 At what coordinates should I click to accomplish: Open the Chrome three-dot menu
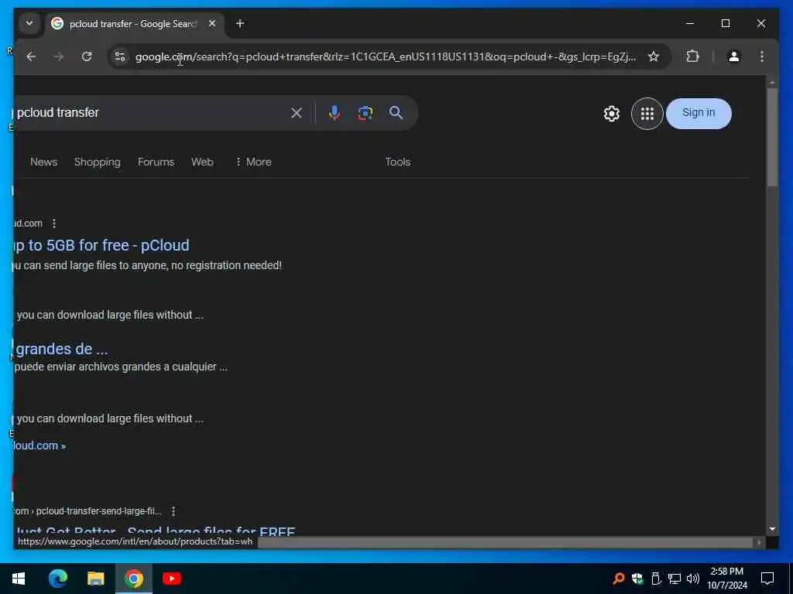tap(762, 56)
